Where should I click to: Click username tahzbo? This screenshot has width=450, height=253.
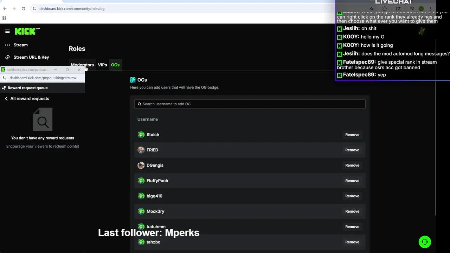[x=153, y=242]
